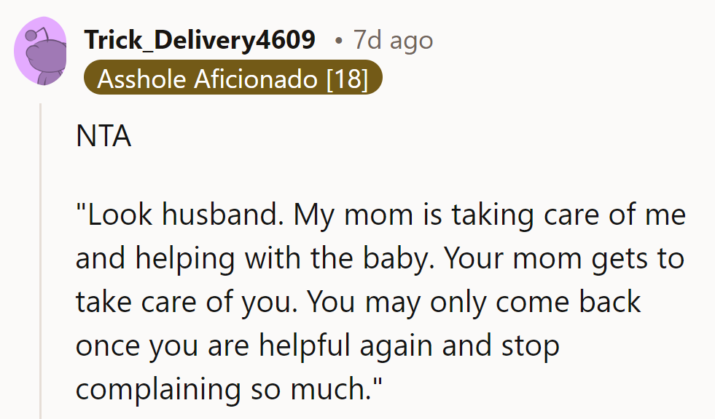The height and width of the screenshot is (419, 715).
Task: Open the Trick_Delivery4609 username link
Action: (x=200, y=40)
